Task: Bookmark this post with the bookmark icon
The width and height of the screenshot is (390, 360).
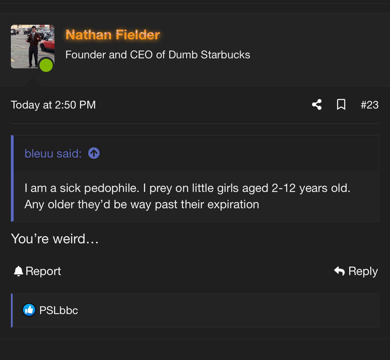Action: (341, 105)
